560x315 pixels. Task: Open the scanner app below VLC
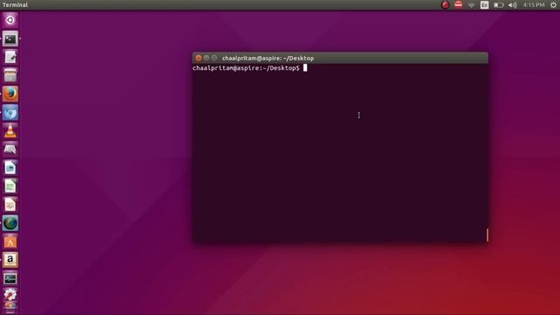(x=10, y=150)
